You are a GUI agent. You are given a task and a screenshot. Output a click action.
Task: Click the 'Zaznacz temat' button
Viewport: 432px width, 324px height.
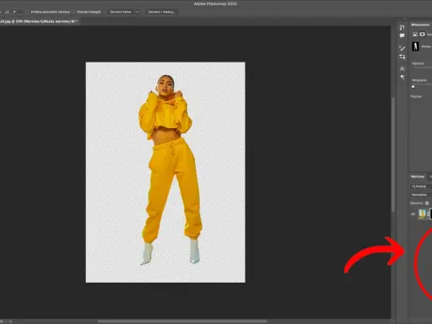pos(121,12)
